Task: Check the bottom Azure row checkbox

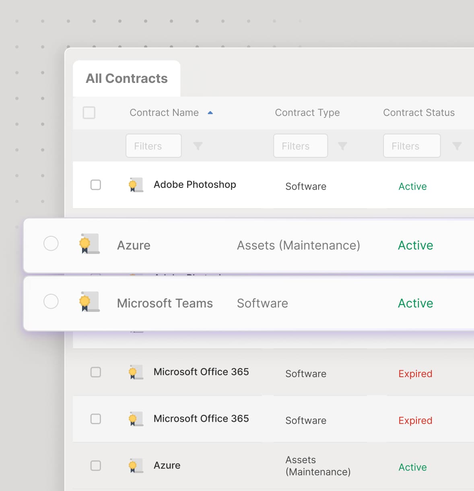Action: pyautogui.click(x=96, y=466)
